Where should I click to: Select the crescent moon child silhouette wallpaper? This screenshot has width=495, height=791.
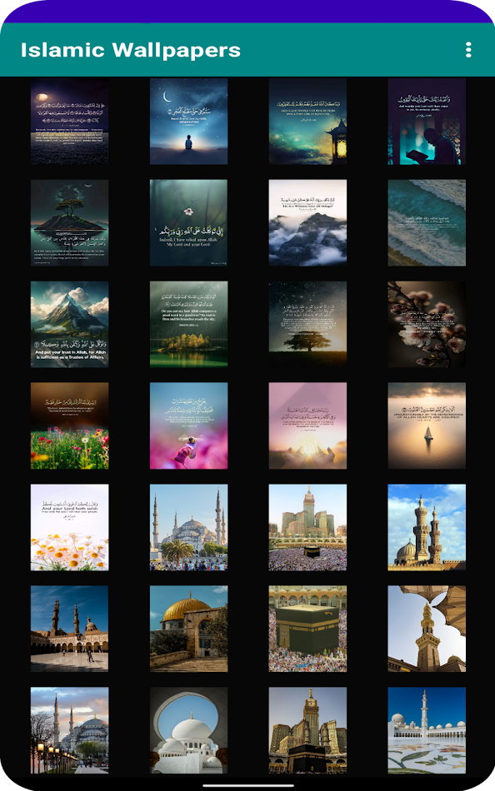[x=189, y=121]
